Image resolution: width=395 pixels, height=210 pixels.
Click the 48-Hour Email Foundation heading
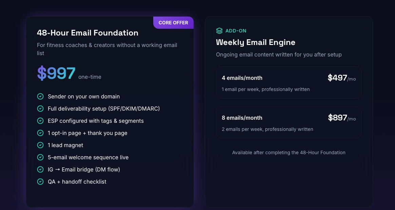click(x=87, y=33)
